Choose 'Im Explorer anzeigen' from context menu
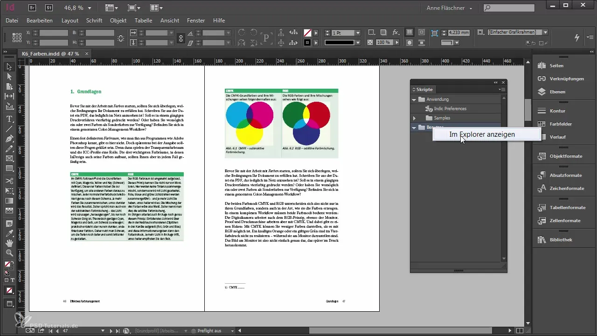597x336 pixels. 482,134
